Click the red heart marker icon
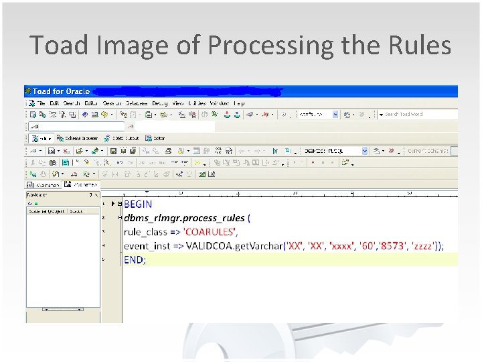This screenshot has height=362, width=482. (x=313, y=162)
